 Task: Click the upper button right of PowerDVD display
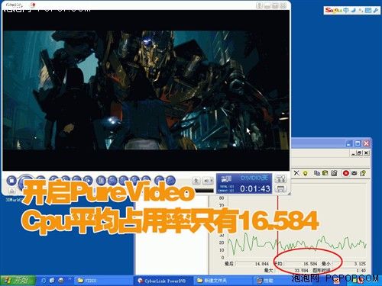point(280,178)
